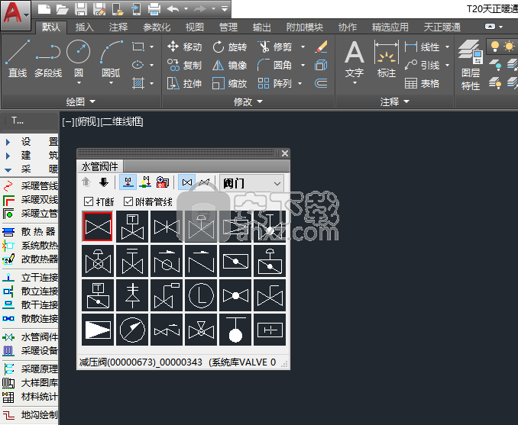Toggle the 打断 checkbox
This screenshot has height=425, width=518.
[89, 201]
